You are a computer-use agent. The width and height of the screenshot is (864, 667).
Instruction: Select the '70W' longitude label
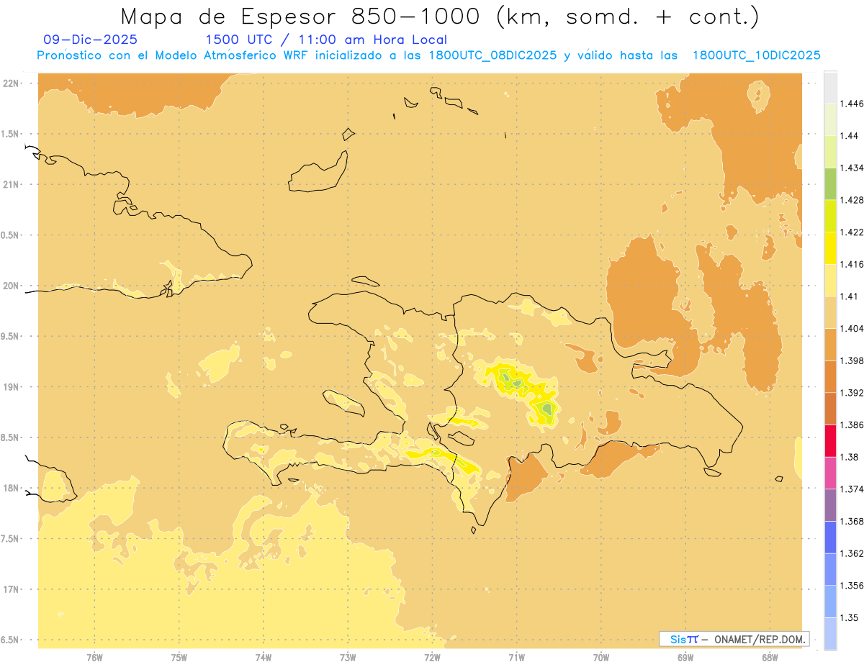tap(600, 658)
